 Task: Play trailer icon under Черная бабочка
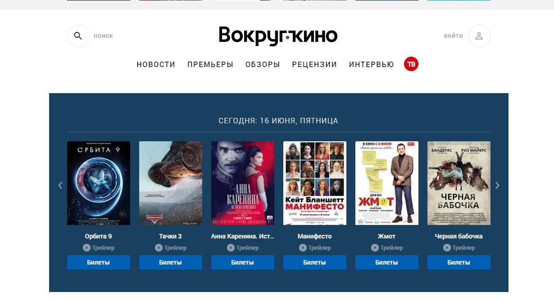447,248
